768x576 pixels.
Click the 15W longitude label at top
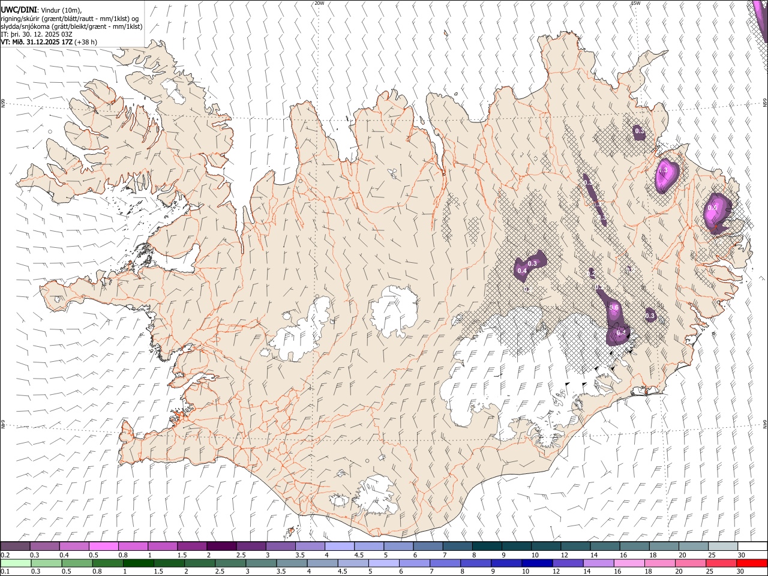[635, 3]
